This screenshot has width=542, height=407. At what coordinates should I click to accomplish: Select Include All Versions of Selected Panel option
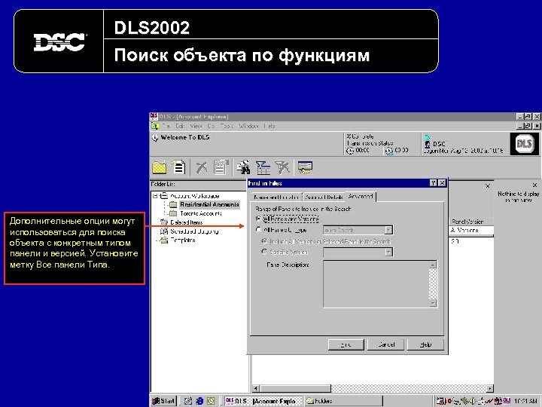(265, 241)
